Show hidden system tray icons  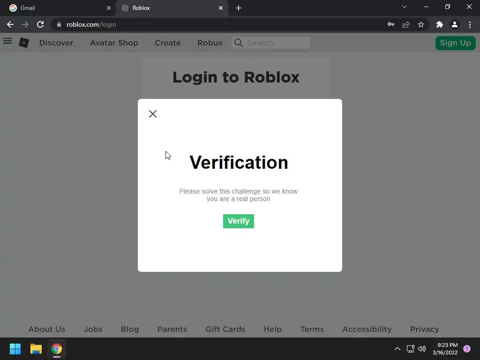[x=397, y=349]
